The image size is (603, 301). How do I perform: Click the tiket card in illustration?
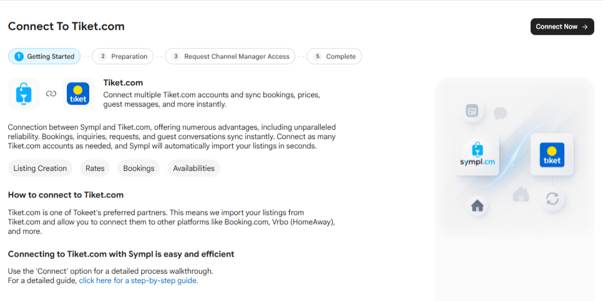pos(552,155)
